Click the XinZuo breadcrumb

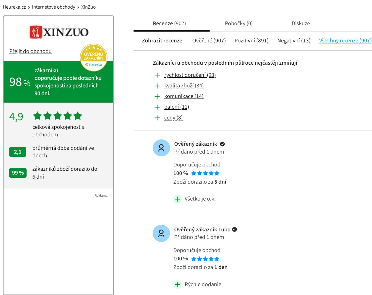click(x=88, y=7)
